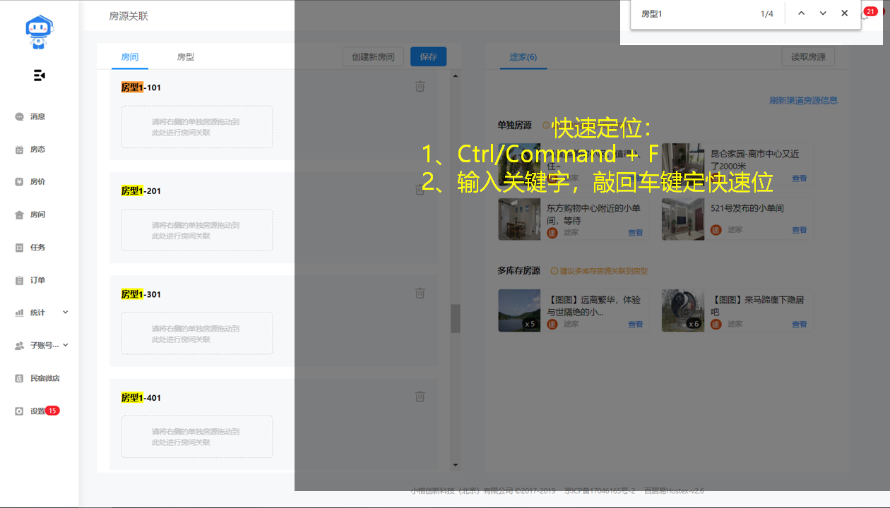The height and width of the screenshot is (508, 890).
Task: Delete room 房型1-301 with trash icon
Action: point(420,293)
